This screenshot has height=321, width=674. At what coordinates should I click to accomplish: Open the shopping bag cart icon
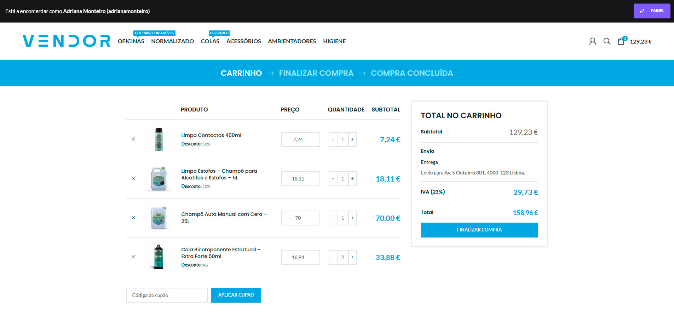coord(621,41)
